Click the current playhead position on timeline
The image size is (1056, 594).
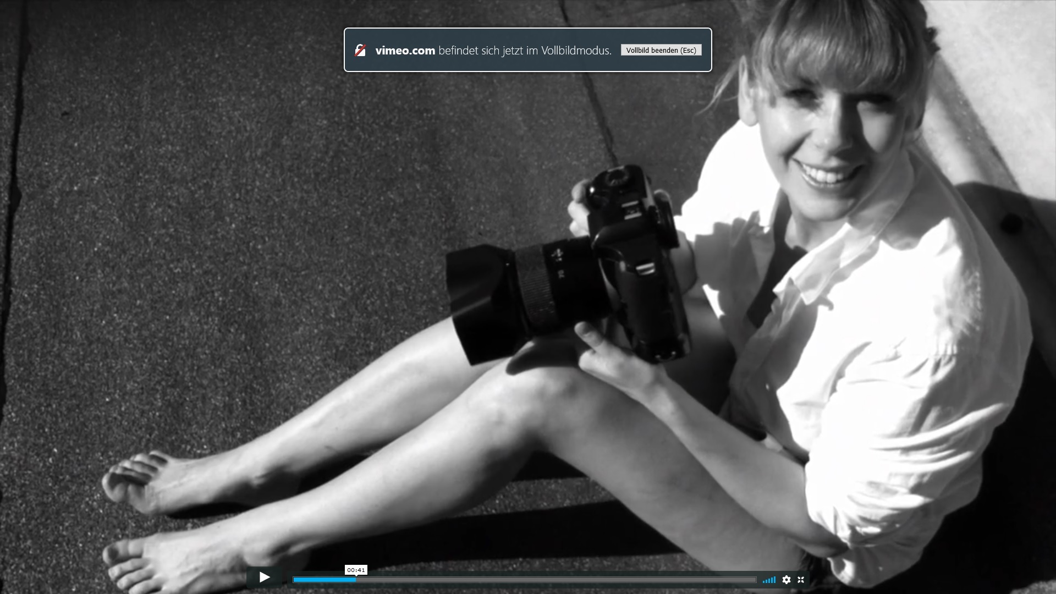355,580
